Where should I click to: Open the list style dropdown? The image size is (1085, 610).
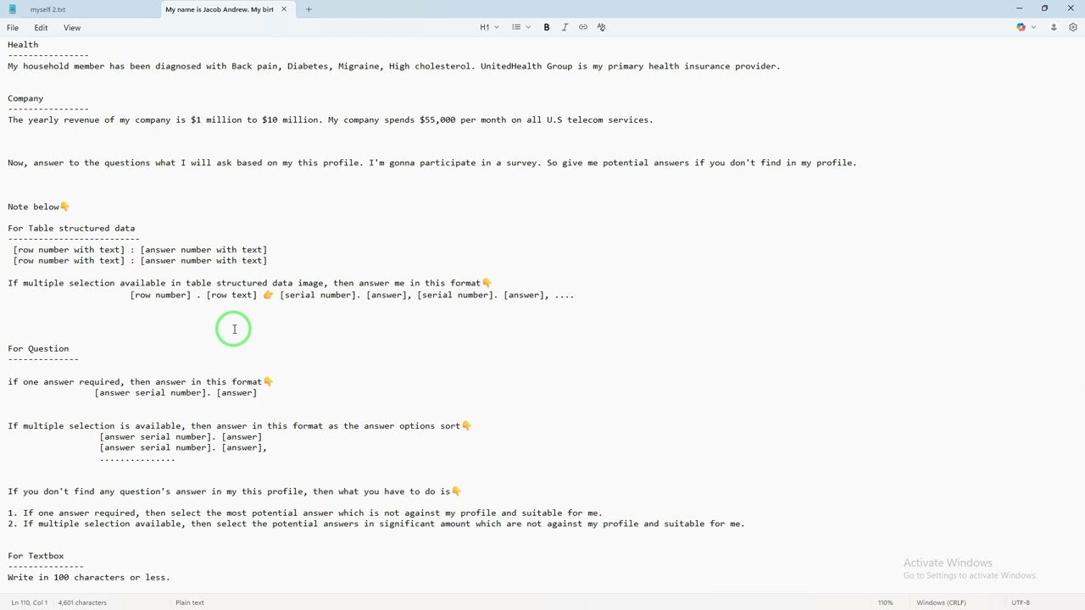pyautogui.click(x=520, y=27)
